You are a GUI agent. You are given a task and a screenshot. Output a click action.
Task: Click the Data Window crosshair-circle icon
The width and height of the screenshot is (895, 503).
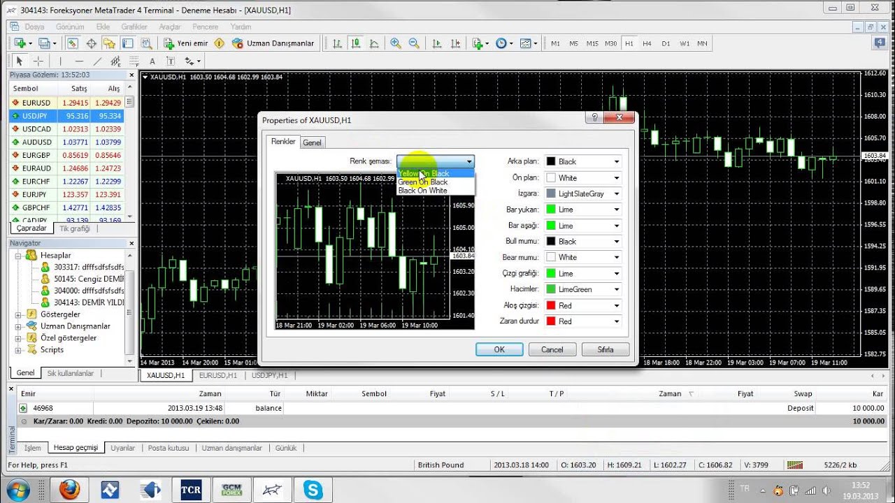[x=91, y=43]
